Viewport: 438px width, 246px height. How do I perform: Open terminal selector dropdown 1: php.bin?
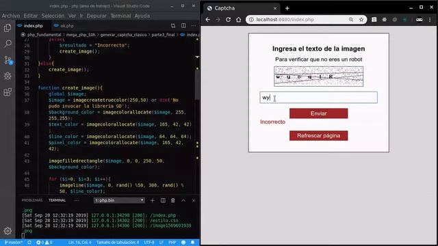point(119,200)
